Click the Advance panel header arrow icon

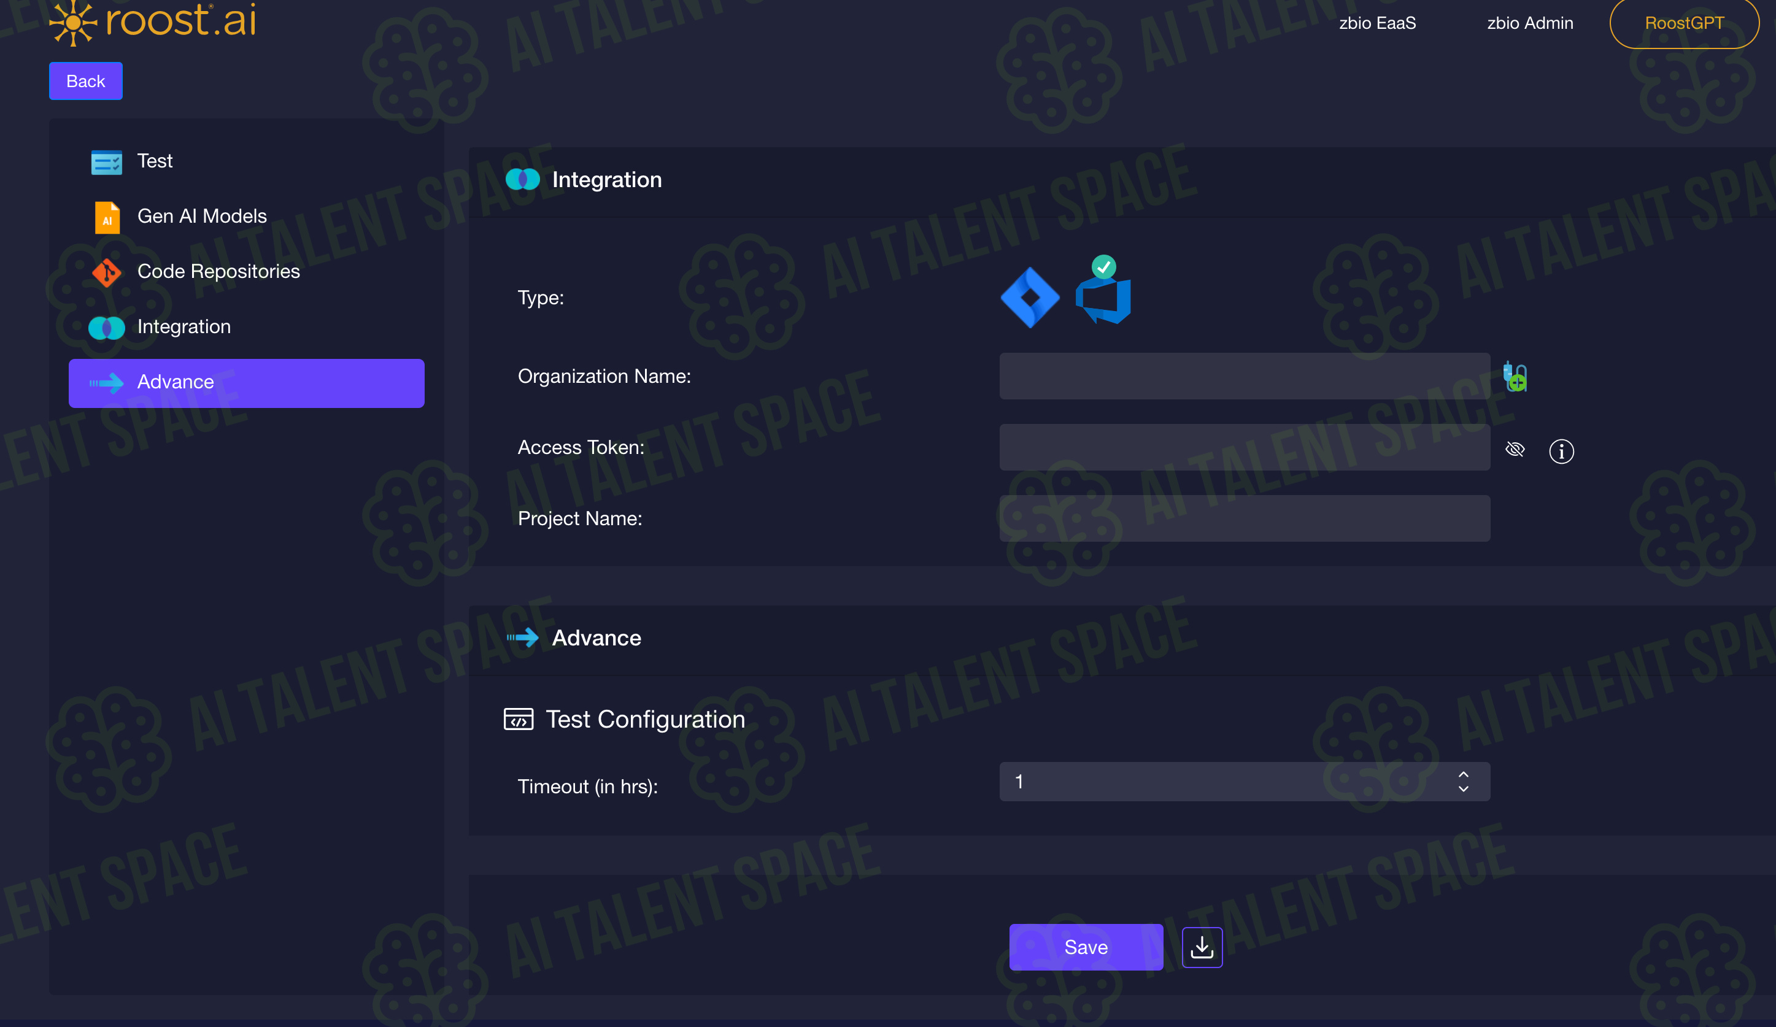tap(522, 638)
